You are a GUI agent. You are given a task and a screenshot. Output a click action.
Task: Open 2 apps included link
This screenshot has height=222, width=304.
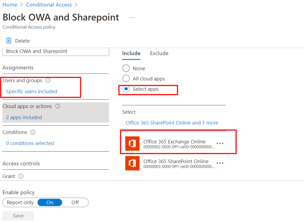tap(24, 117)
